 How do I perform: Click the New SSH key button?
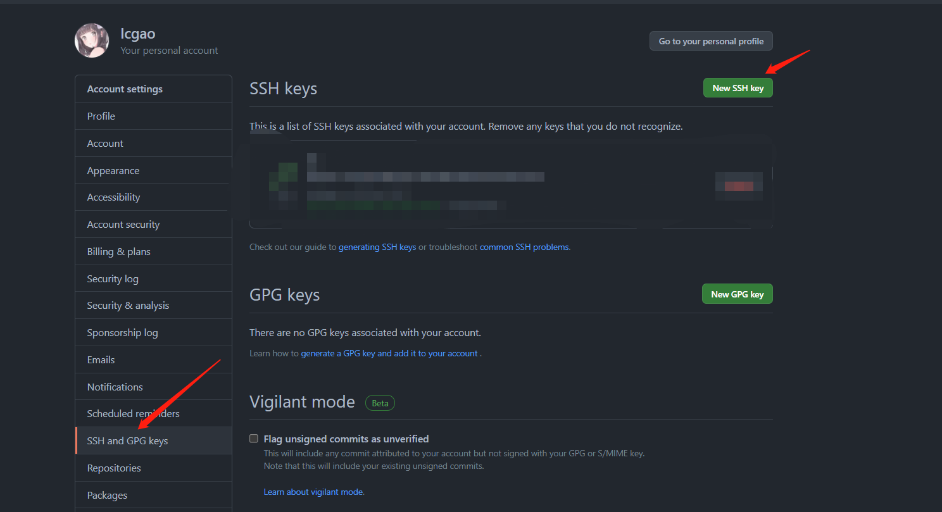tap(738, 88)
